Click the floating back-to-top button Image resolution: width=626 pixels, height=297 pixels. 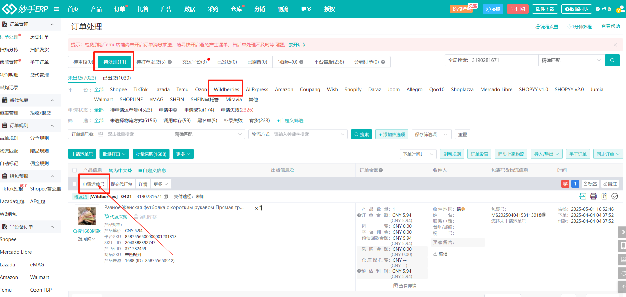(x=622, y=287)
